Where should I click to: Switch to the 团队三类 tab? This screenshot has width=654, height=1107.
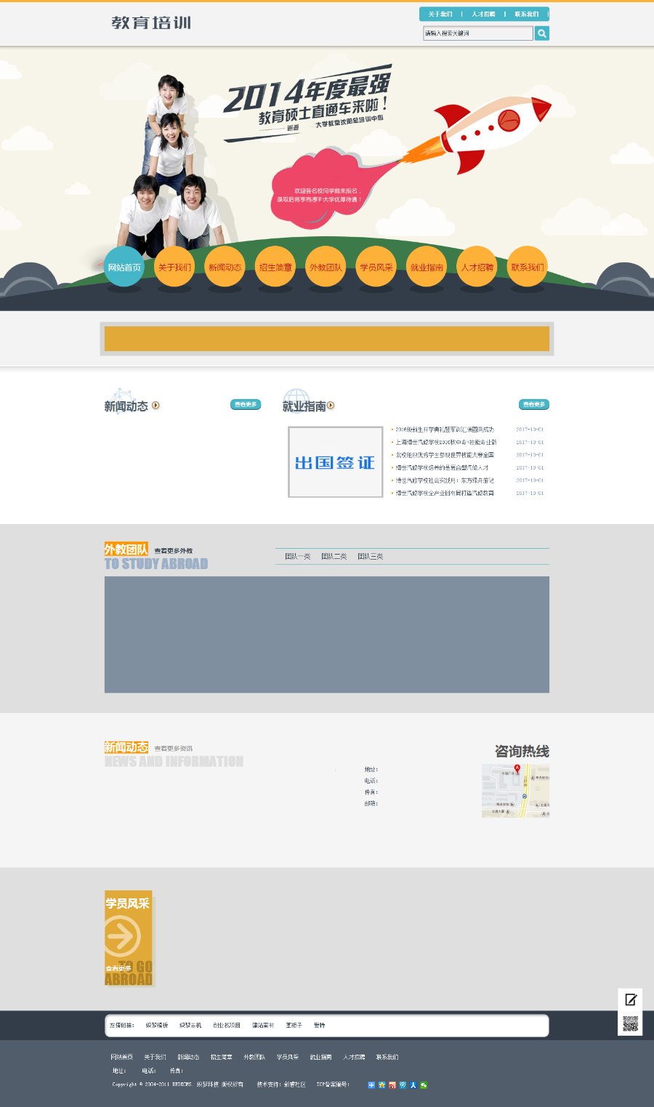[x=371, y=556]
